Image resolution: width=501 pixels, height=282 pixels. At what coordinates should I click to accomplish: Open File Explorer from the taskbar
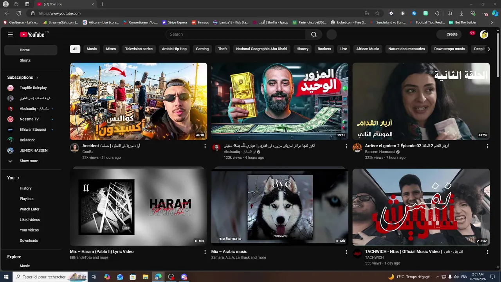[x=145, y=277]
